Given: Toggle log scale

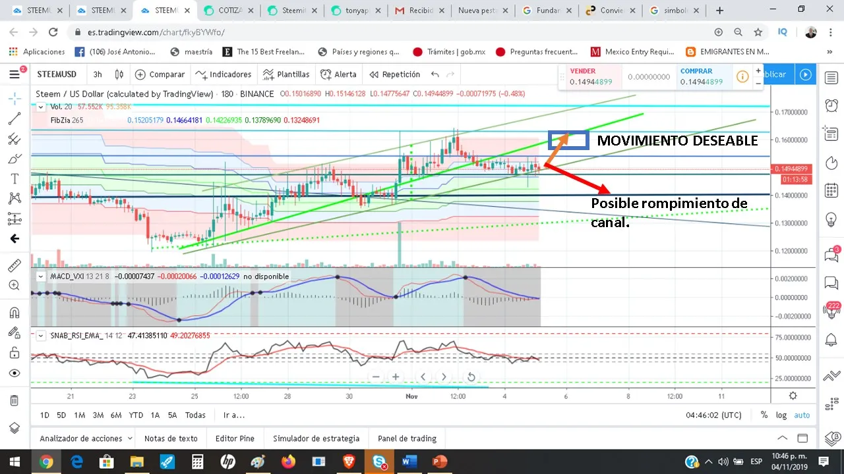Looking at the screenshot, I should tap(781, 415).
